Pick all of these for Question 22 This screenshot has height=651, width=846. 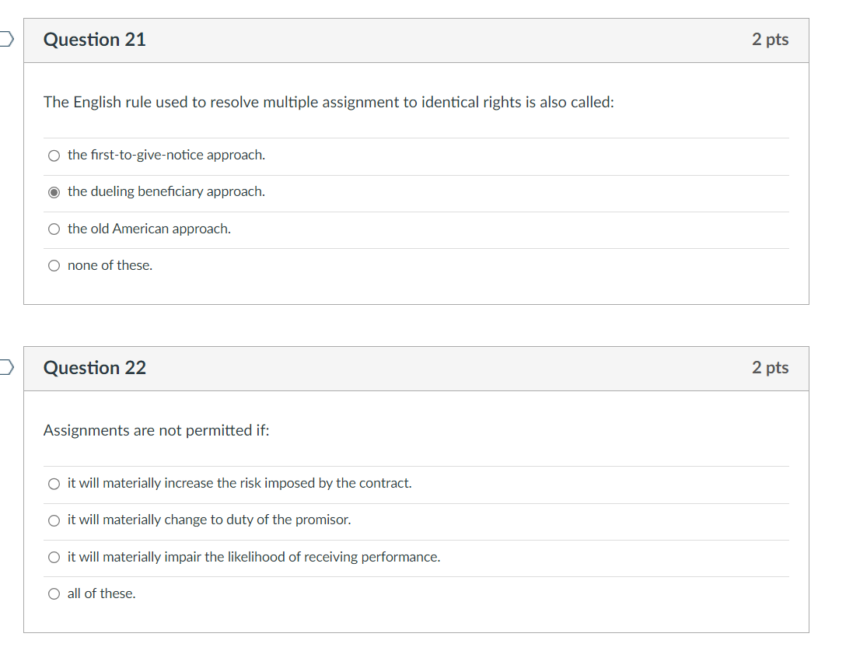tap(54, 593)
